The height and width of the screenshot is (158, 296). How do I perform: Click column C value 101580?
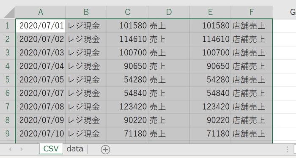pos(127,26)
